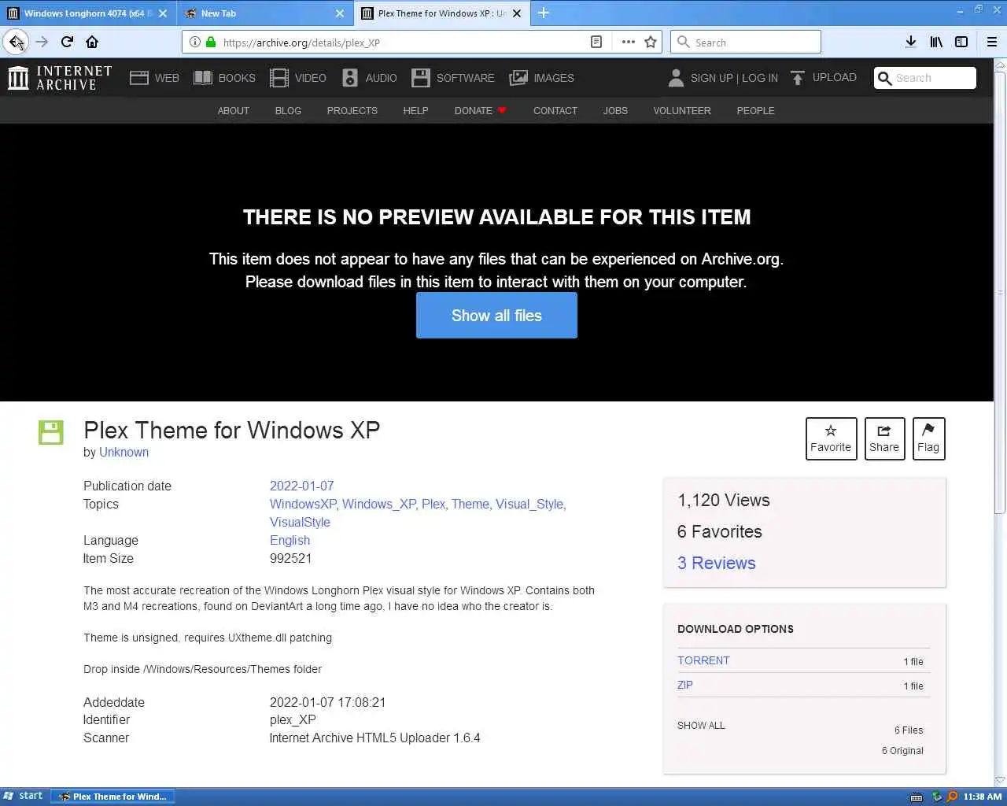Screen dimensions: 1007x806
Task: Open the 3 Reviews link
Action: [x=716, y=564]
